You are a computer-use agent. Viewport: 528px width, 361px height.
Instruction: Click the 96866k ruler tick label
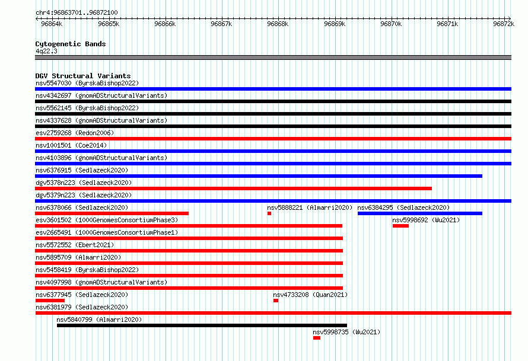[165, 24]
